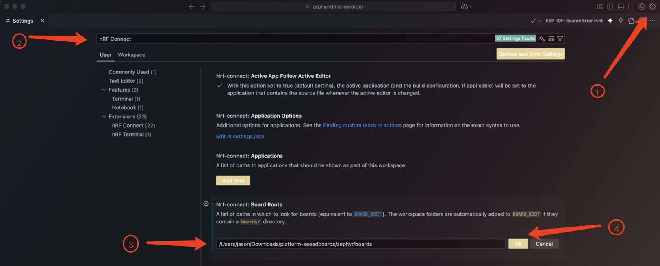
Task: Select nRF Terminal (1) in settings tree
Action: tap(131, 134)
